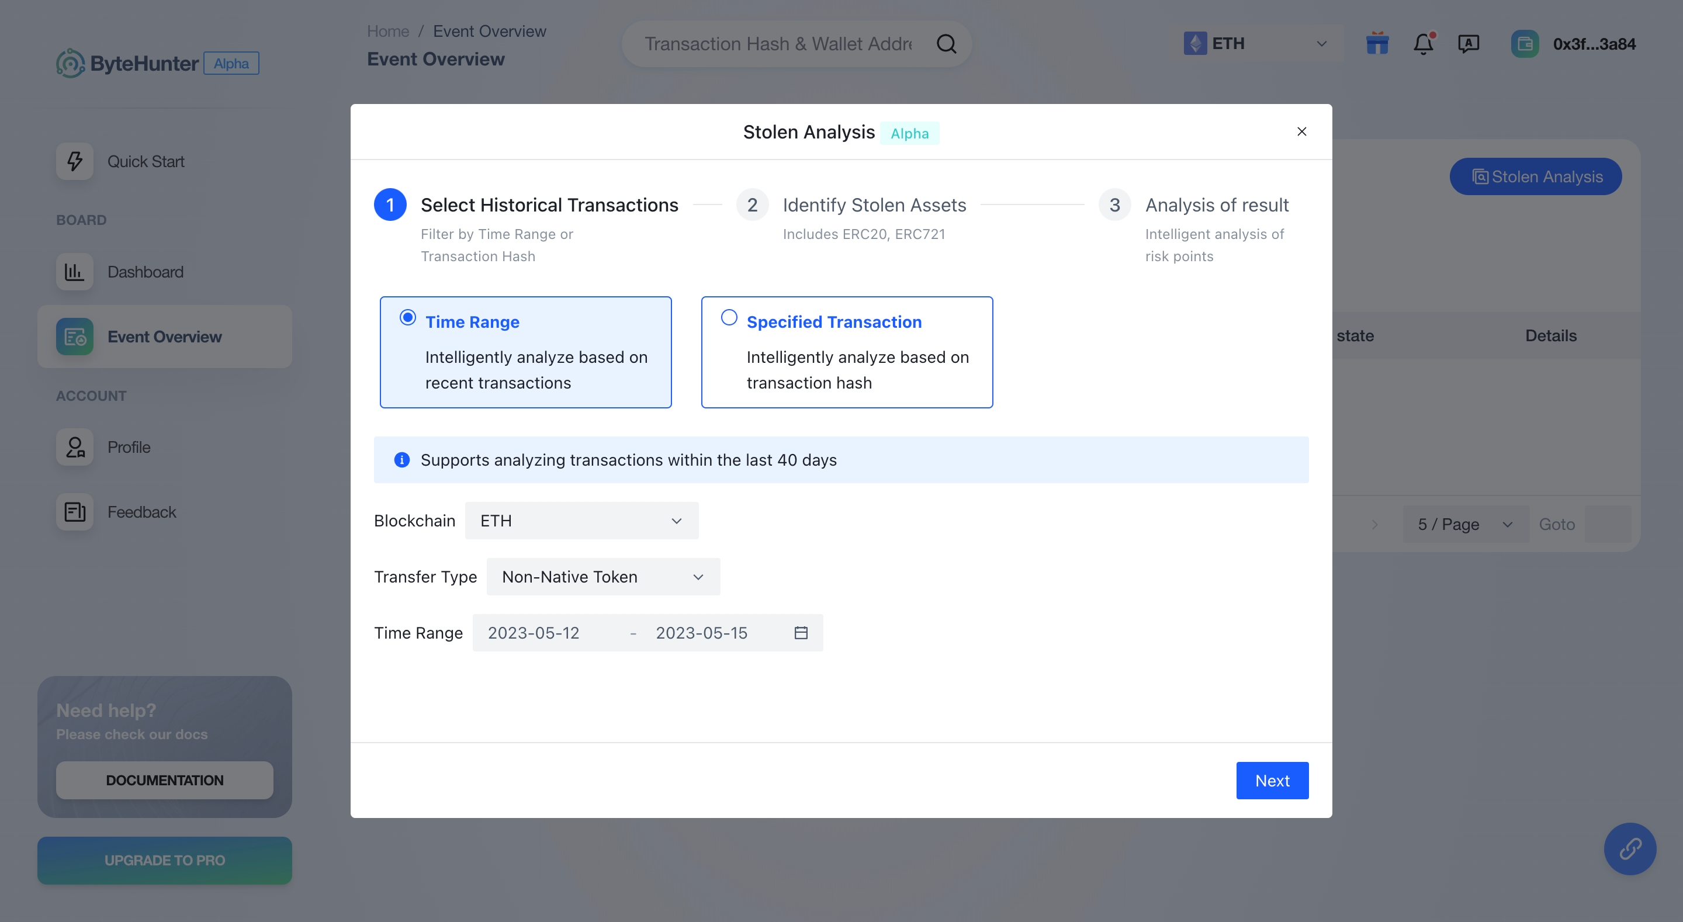
Task: Click the UPGRADE TO PRO banner
Action: click(x=164, y=859)
